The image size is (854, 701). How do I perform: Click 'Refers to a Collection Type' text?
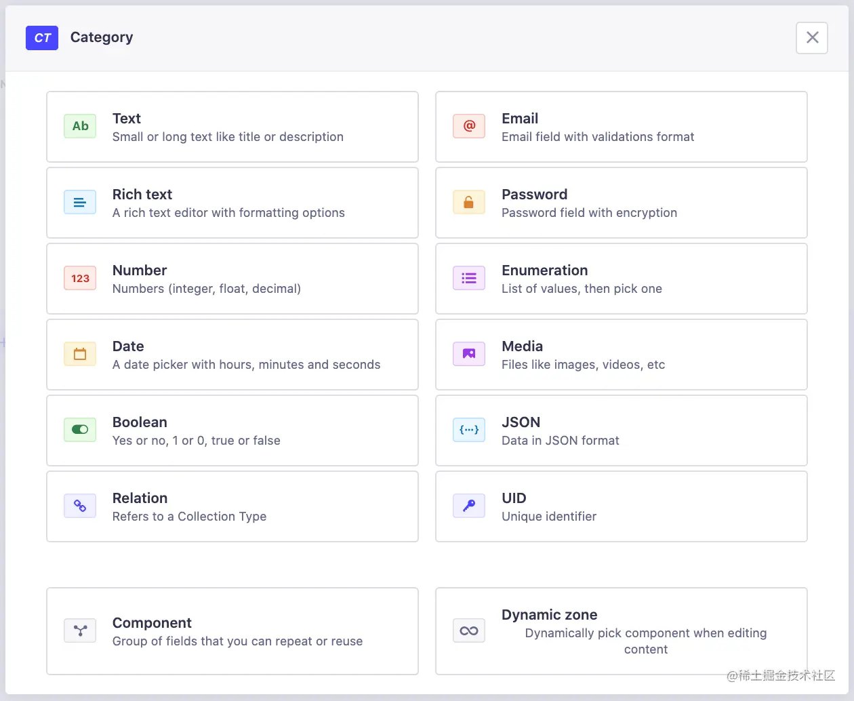pyautogui.click(x=190, y=517)
